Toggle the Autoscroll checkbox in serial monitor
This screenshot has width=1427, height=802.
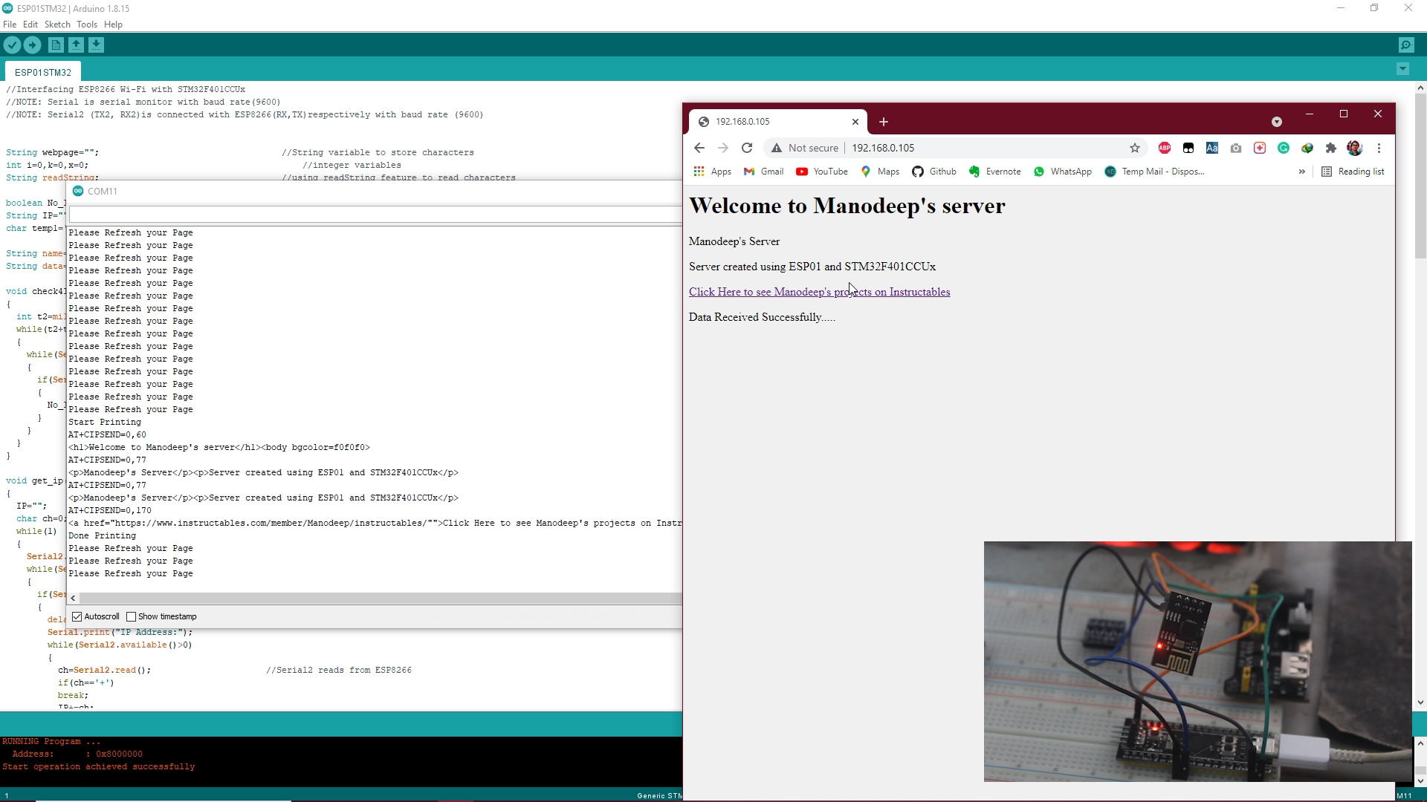(77, 616)
